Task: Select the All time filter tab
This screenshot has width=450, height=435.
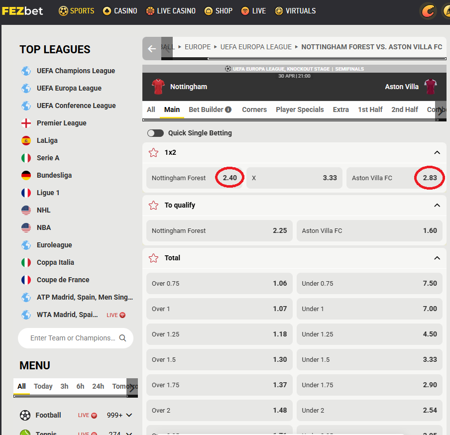Action: click(21, 386)
